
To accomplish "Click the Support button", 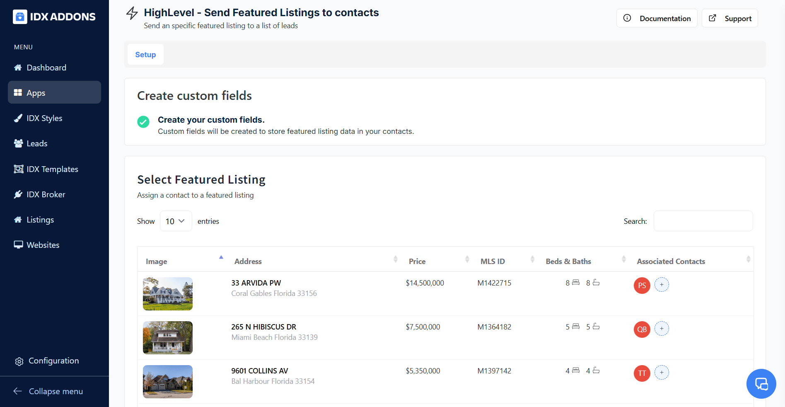I will click(730, 18).
